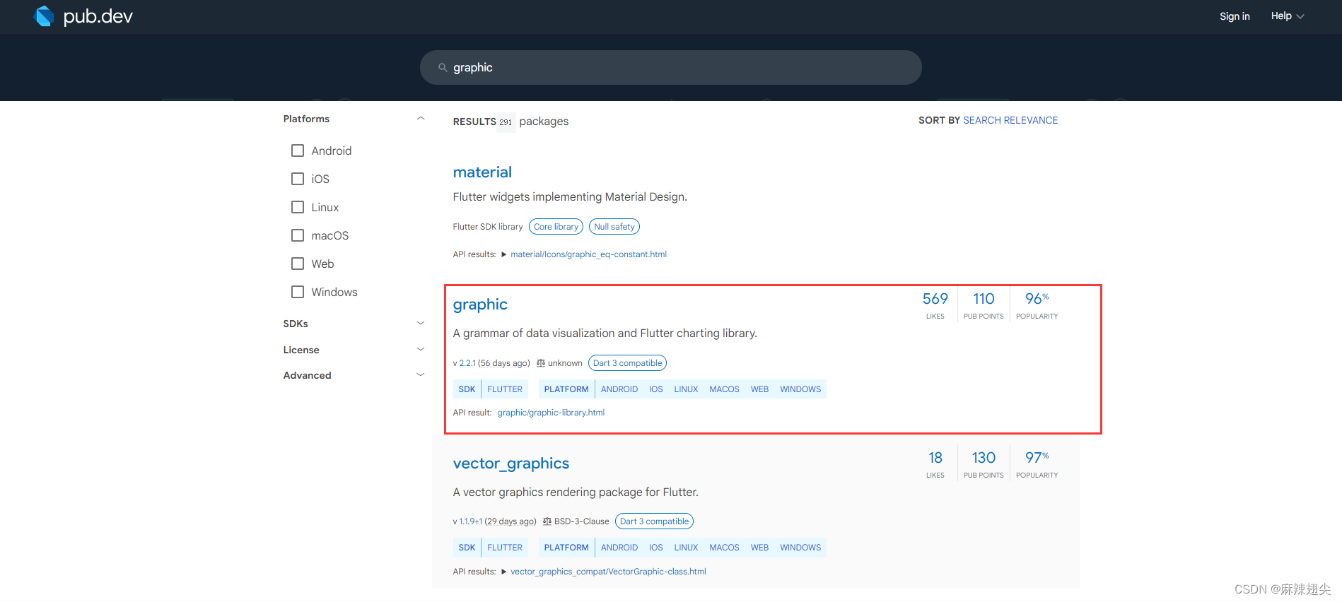Click the 18 likes score of vector_graphics
This screenshot has height=602, width=1342.
click(x=935, y=464)
